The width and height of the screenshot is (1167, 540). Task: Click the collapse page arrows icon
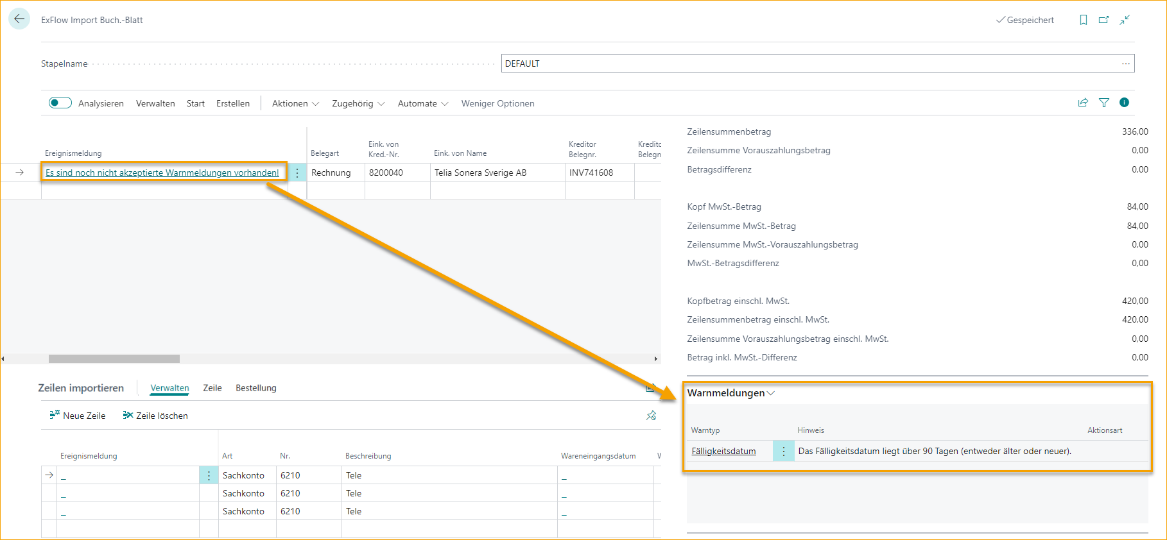[x=1125, y=20]
